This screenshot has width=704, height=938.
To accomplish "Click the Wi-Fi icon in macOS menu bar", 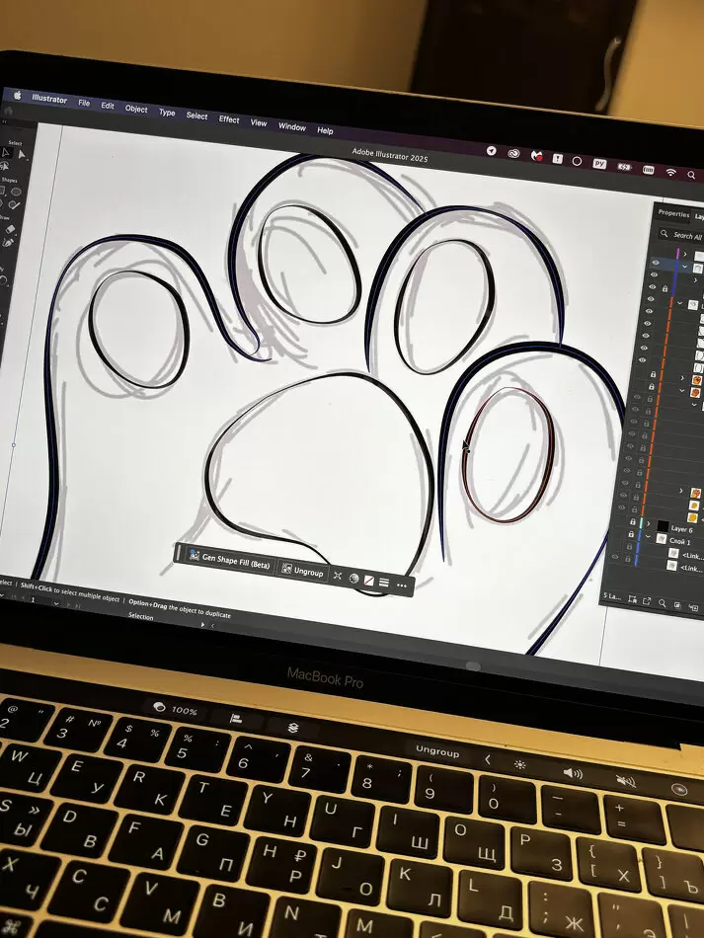I will [x=671, y=173].
